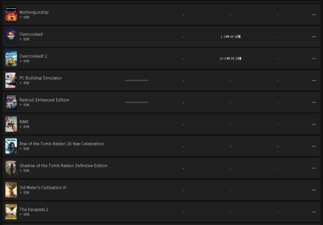Viewport: 323px width, 225px height.
Task: Open the Redout: Enhanced Edition options menu
Action: click(314, 102)
